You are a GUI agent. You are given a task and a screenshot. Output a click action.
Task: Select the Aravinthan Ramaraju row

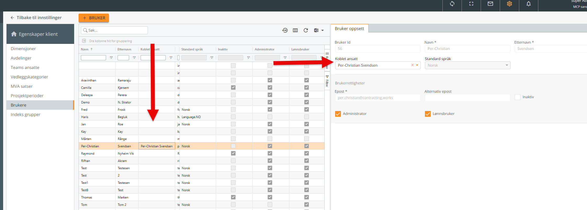[202, 80]
